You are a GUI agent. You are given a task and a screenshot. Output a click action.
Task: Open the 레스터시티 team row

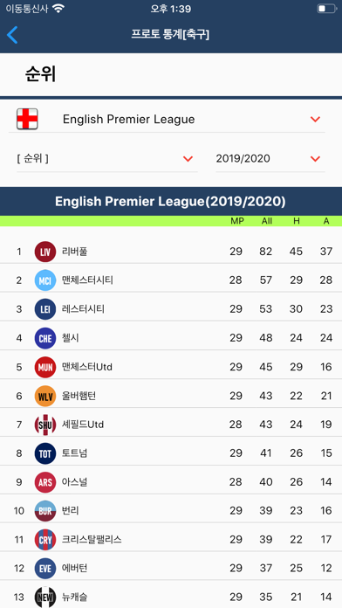pos(171,309)
